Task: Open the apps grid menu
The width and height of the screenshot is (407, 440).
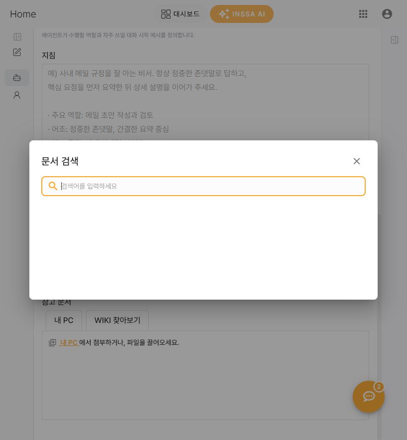Action: pos(363,14)
